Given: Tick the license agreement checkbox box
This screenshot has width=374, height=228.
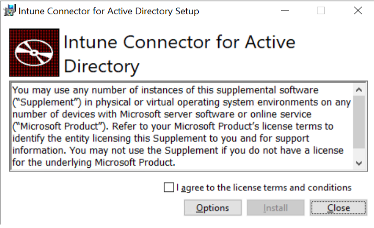Looking at the screenshot, I should [x=168, y=187].
